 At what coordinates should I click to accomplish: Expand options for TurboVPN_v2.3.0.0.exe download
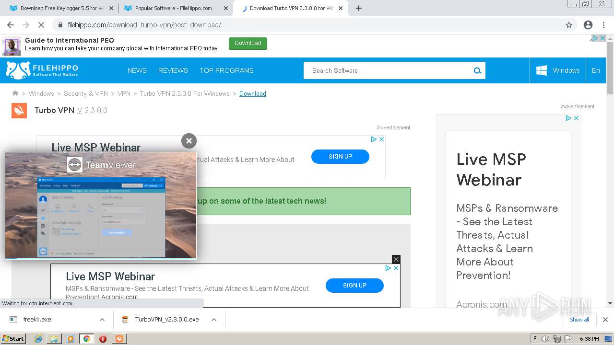(214, 320)
